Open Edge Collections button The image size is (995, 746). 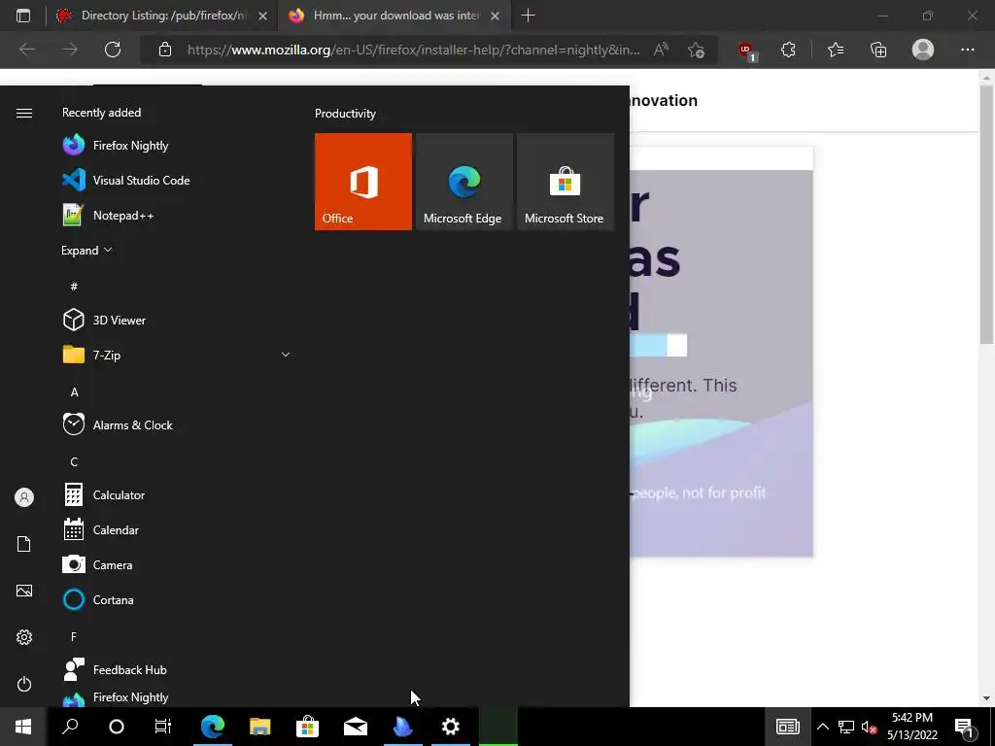tap(878, 50)
